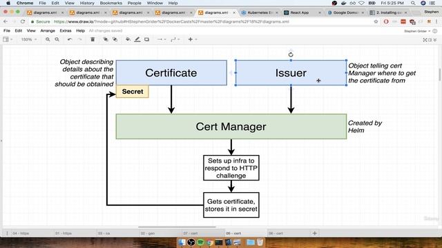The width and height of the screenshot is (442, 248).
Task: Open the connection style dropdown
Action: (x=161, y=39)
